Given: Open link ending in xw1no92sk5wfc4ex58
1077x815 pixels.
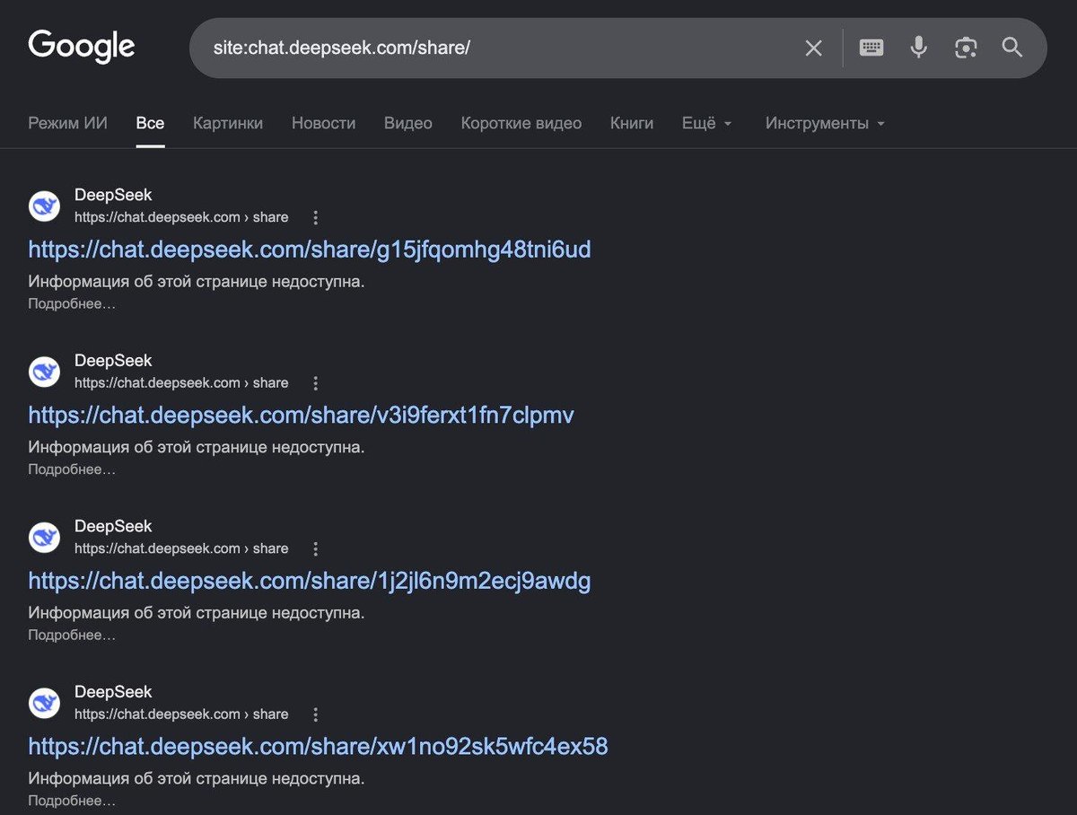Looking at the screenshot, I should click(319, 746).
